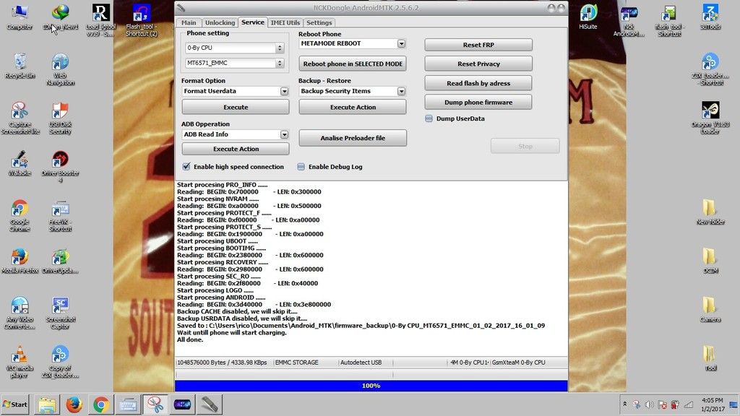
Task: Uncheck Enable high speed connection
Action: 186,167
